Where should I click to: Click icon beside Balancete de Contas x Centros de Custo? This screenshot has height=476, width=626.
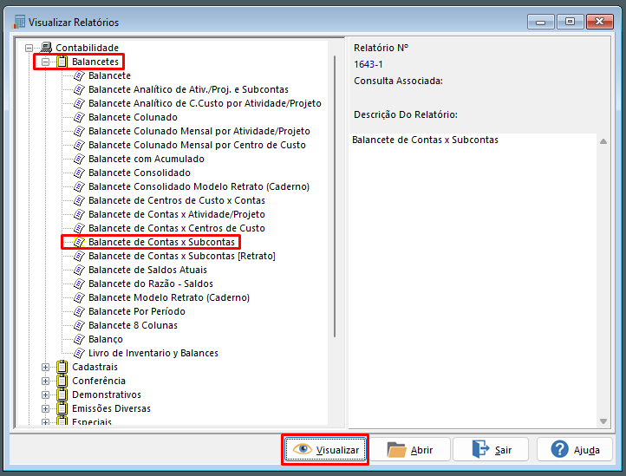click(80, 228)
